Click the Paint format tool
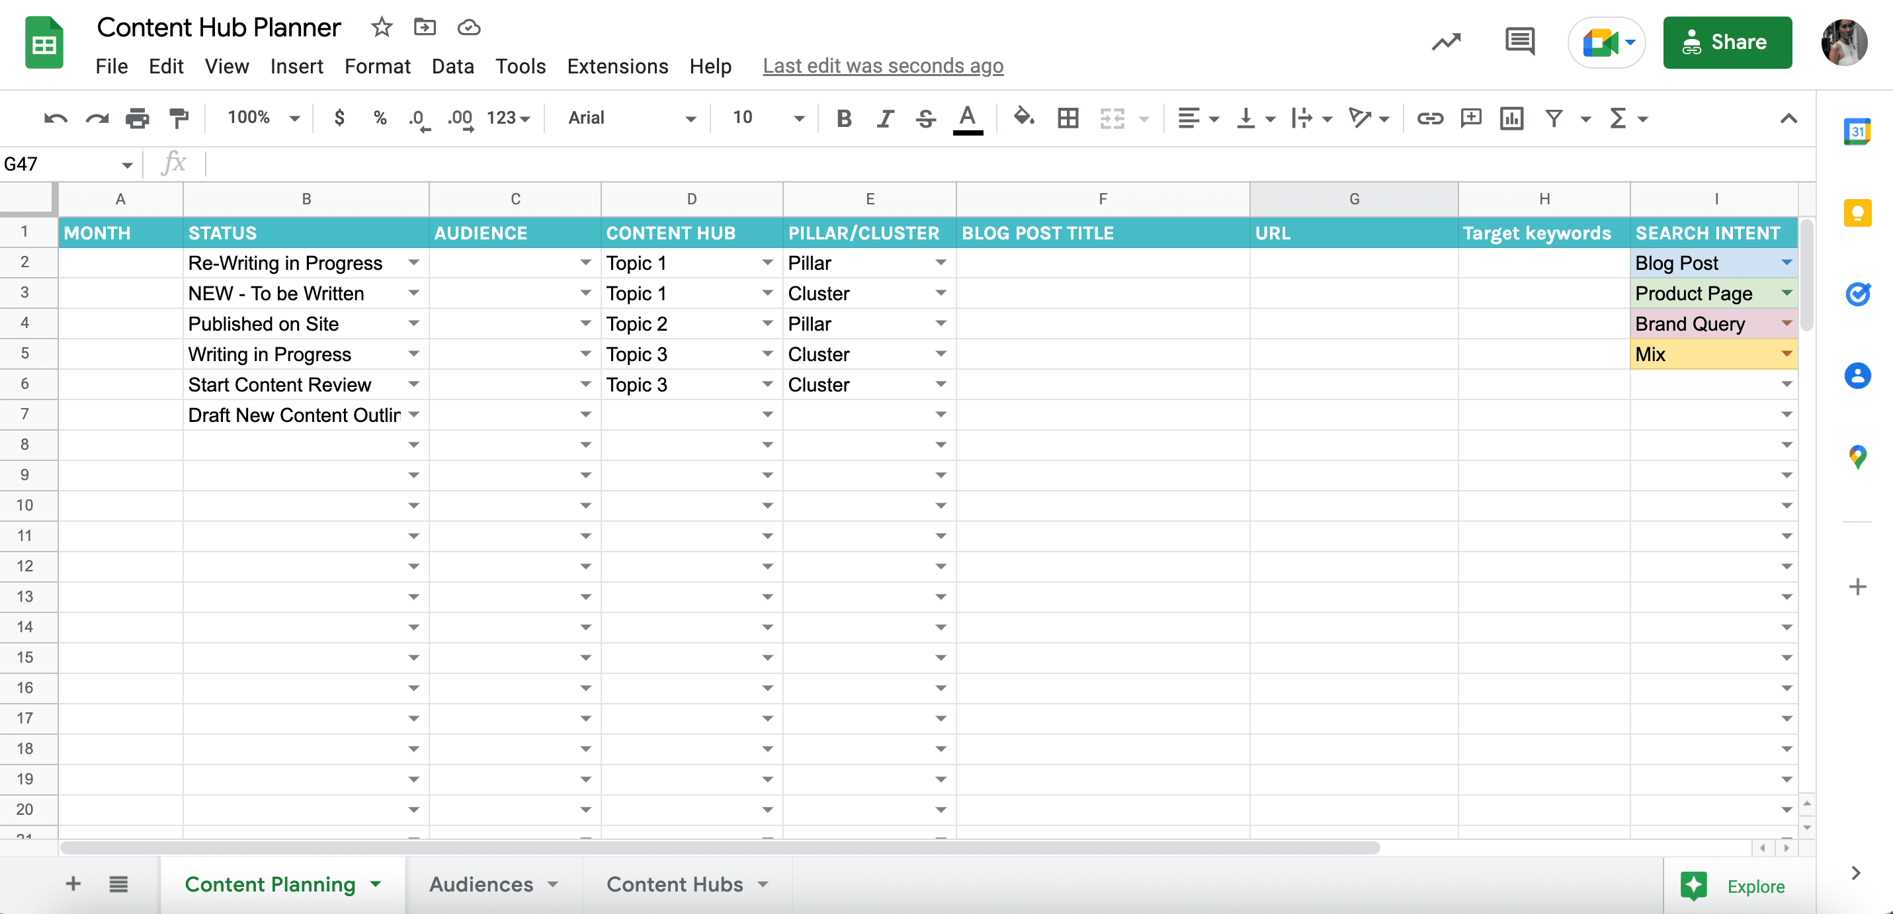1893x914 pixels. 179,118
